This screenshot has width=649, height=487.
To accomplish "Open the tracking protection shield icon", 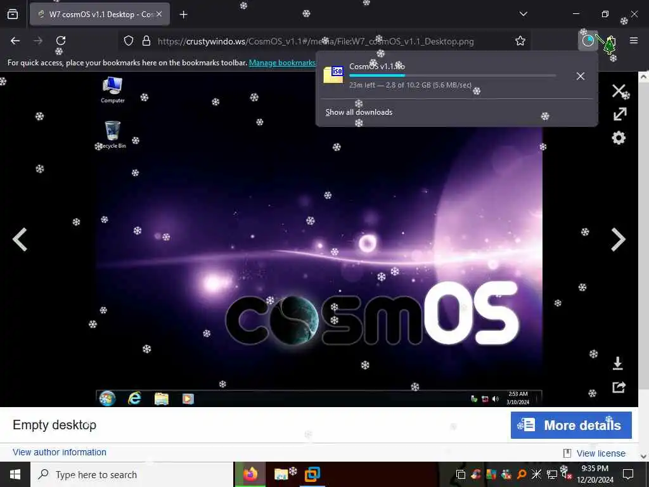I will (129, 41).
